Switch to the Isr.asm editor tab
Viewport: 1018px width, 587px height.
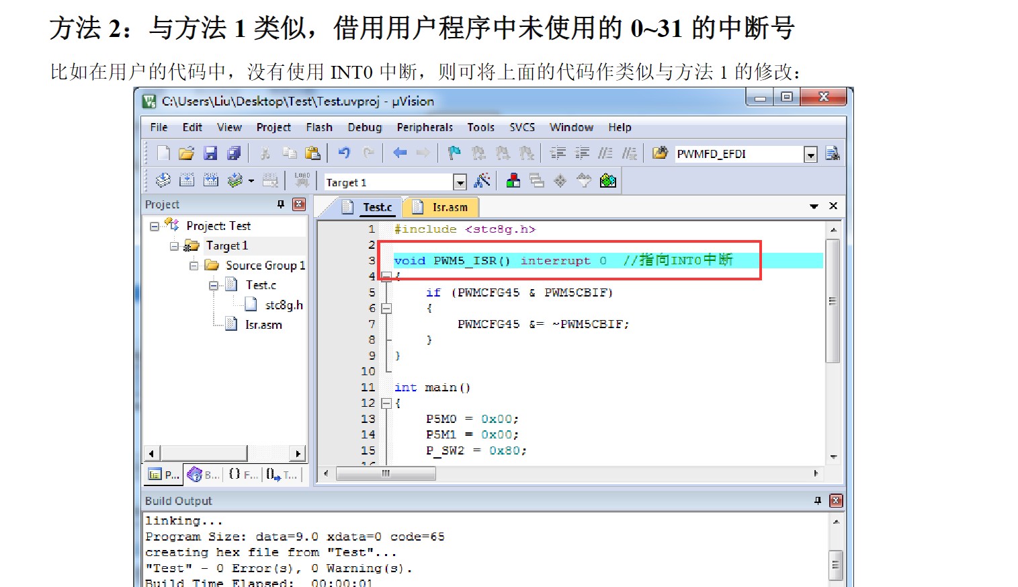(x=441, y=207)
